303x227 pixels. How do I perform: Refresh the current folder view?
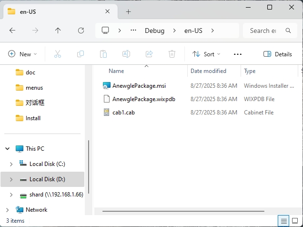(x=81, y=31)
